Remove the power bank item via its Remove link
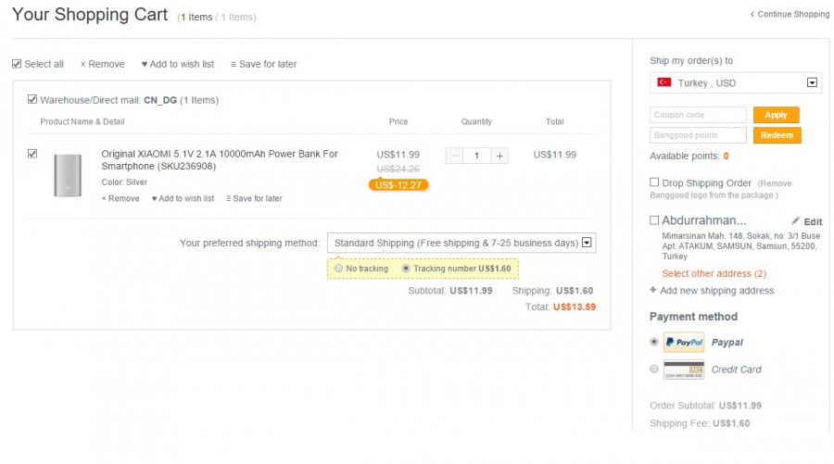The width and height of the screenshot is (834, 464). pos(120,198)
